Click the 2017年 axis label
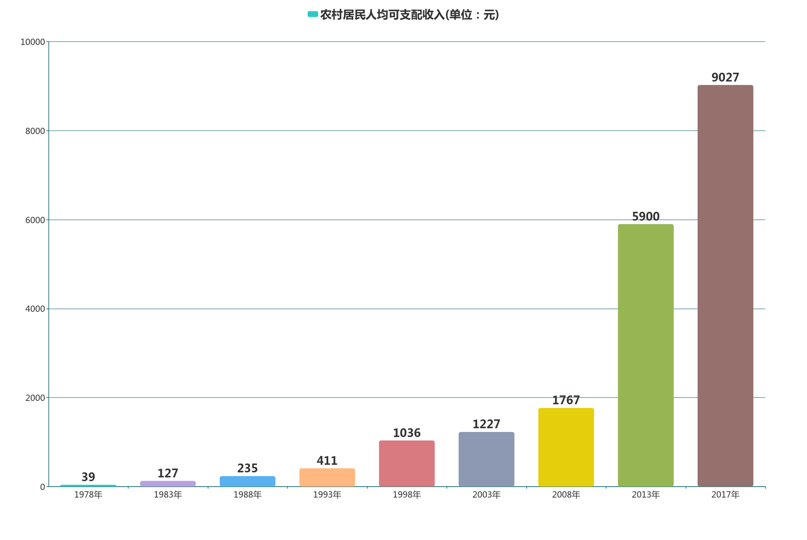 point(725,495)
